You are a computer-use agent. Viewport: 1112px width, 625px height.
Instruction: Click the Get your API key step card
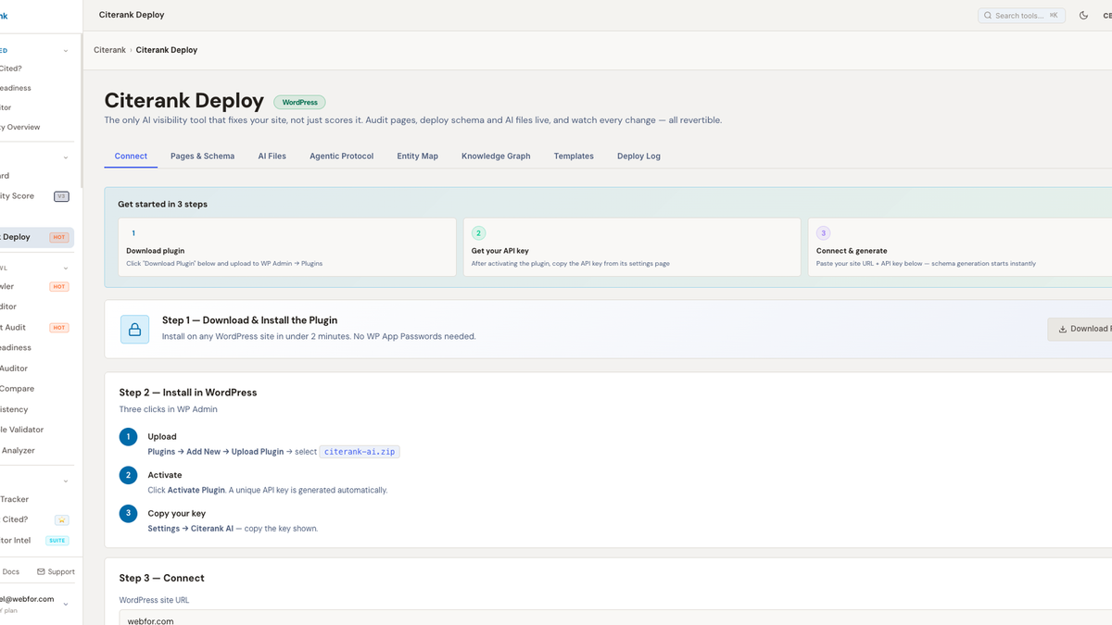click(632, 247)
